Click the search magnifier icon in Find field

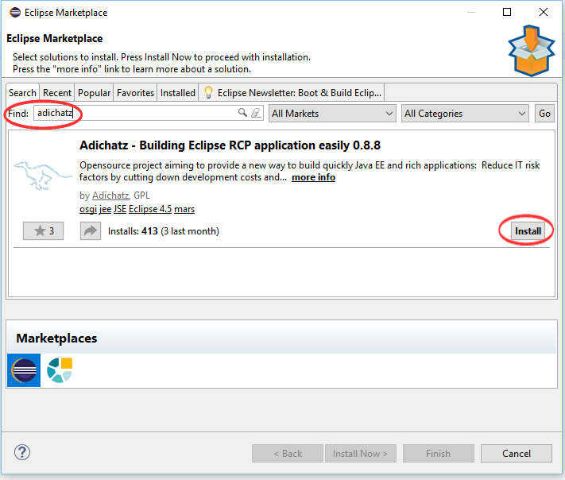click(243, 114)
